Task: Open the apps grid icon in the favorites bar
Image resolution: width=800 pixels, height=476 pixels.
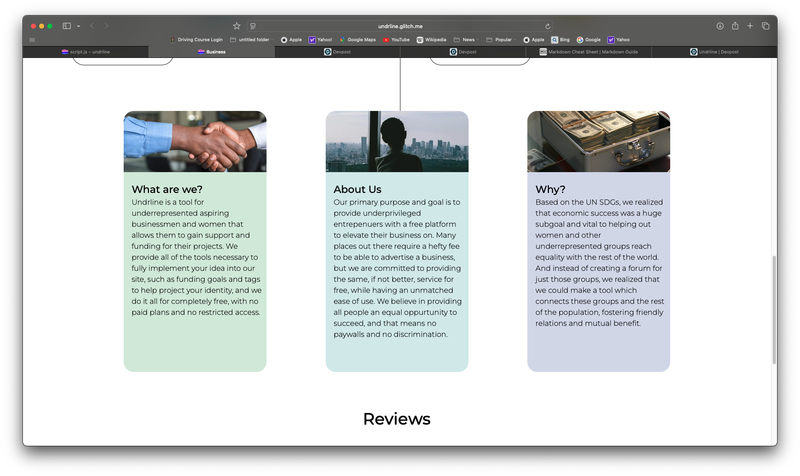Action: (x=32, y=40)
